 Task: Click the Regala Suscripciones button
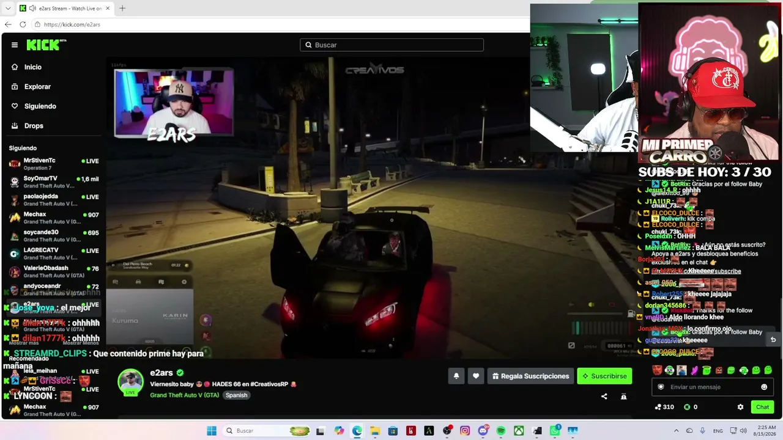[530, 376]
